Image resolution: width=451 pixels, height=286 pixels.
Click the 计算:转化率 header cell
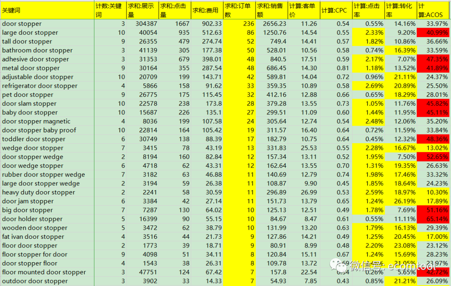400,10
